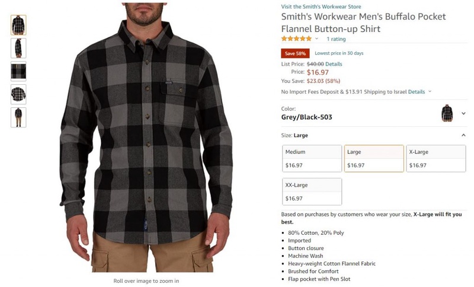Open the fabric close-up thumbnail

click(18, 71)
